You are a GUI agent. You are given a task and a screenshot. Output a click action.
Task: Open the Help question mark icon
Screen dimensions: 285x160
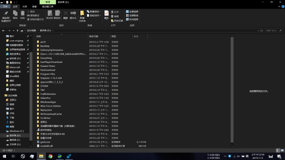(283, 7)
